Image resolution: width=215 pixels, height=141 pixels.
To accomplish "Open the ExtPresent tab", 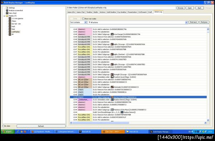I will 143,12.
